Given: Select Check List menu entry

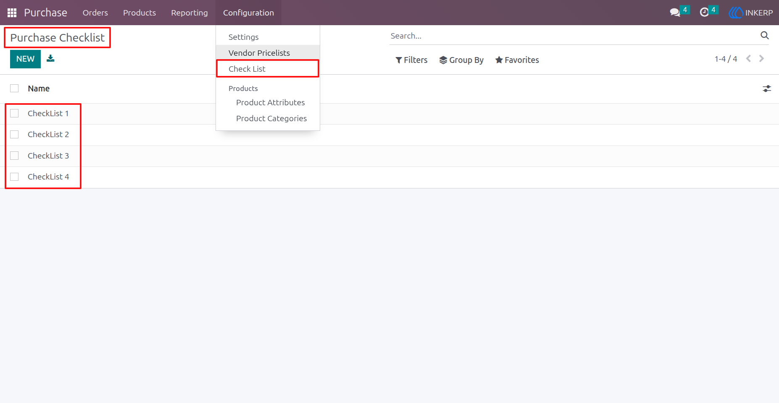Looking at the screenshot, I should 268,69.
